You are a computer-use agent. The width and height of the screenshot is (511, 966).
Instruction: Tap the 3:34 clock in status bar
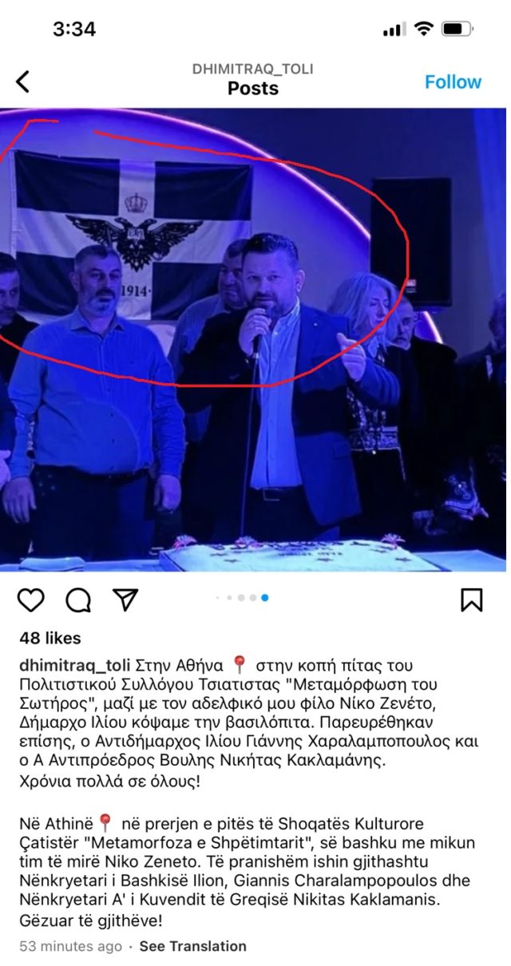(x=74, y=30)
